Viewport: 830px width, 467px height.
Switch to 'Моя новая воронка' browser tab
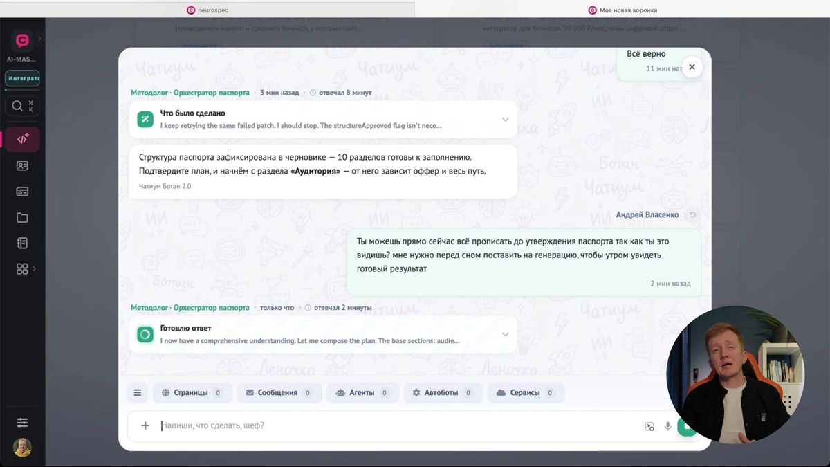pos(622,10)
